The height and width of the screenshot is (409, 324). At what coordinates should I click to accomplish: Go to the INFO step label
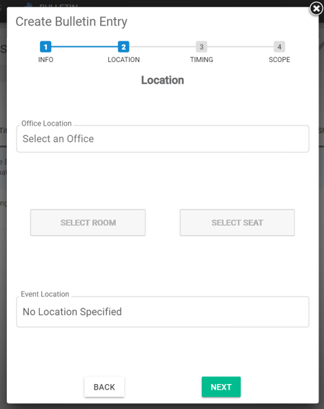pos(45,60)
